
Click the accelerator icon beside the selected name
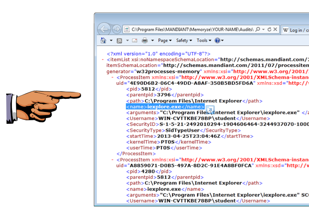[x=210, y=109]
